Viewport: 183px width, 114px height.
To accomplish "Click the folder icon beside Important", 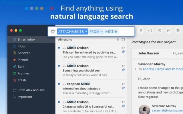I will (x=14, y=97).
